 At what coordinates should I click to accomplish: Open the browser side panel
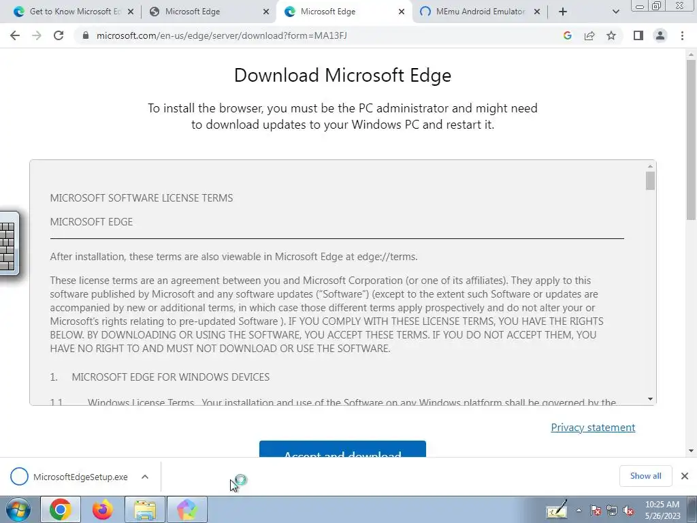pyautogui.click(x=638, y=35)
